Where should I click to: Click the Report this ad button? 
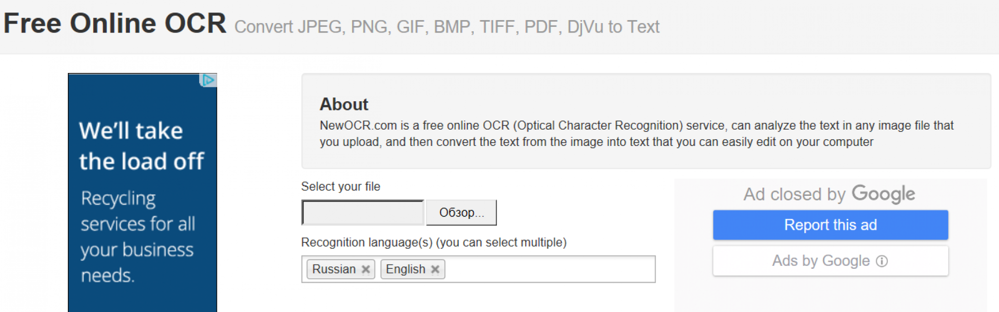[831, 225]
